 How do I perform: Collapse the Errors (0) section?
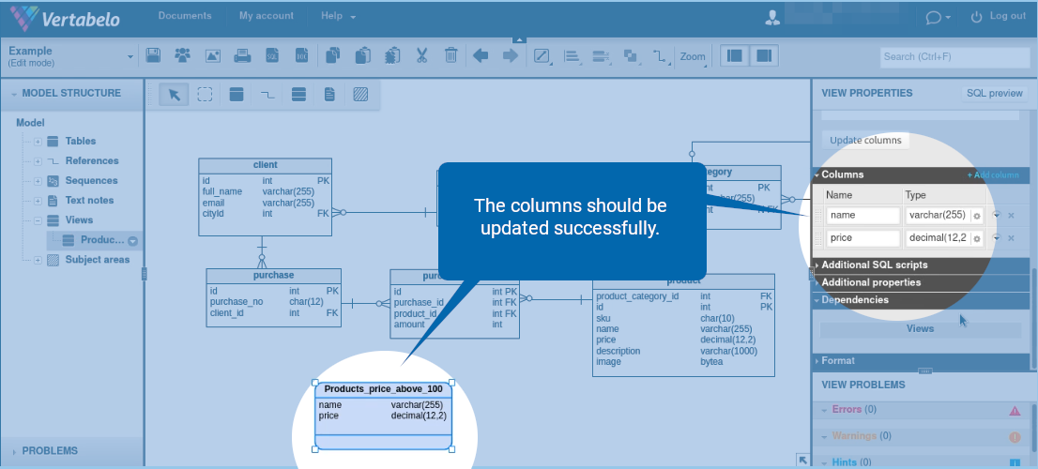pos(824,411)
